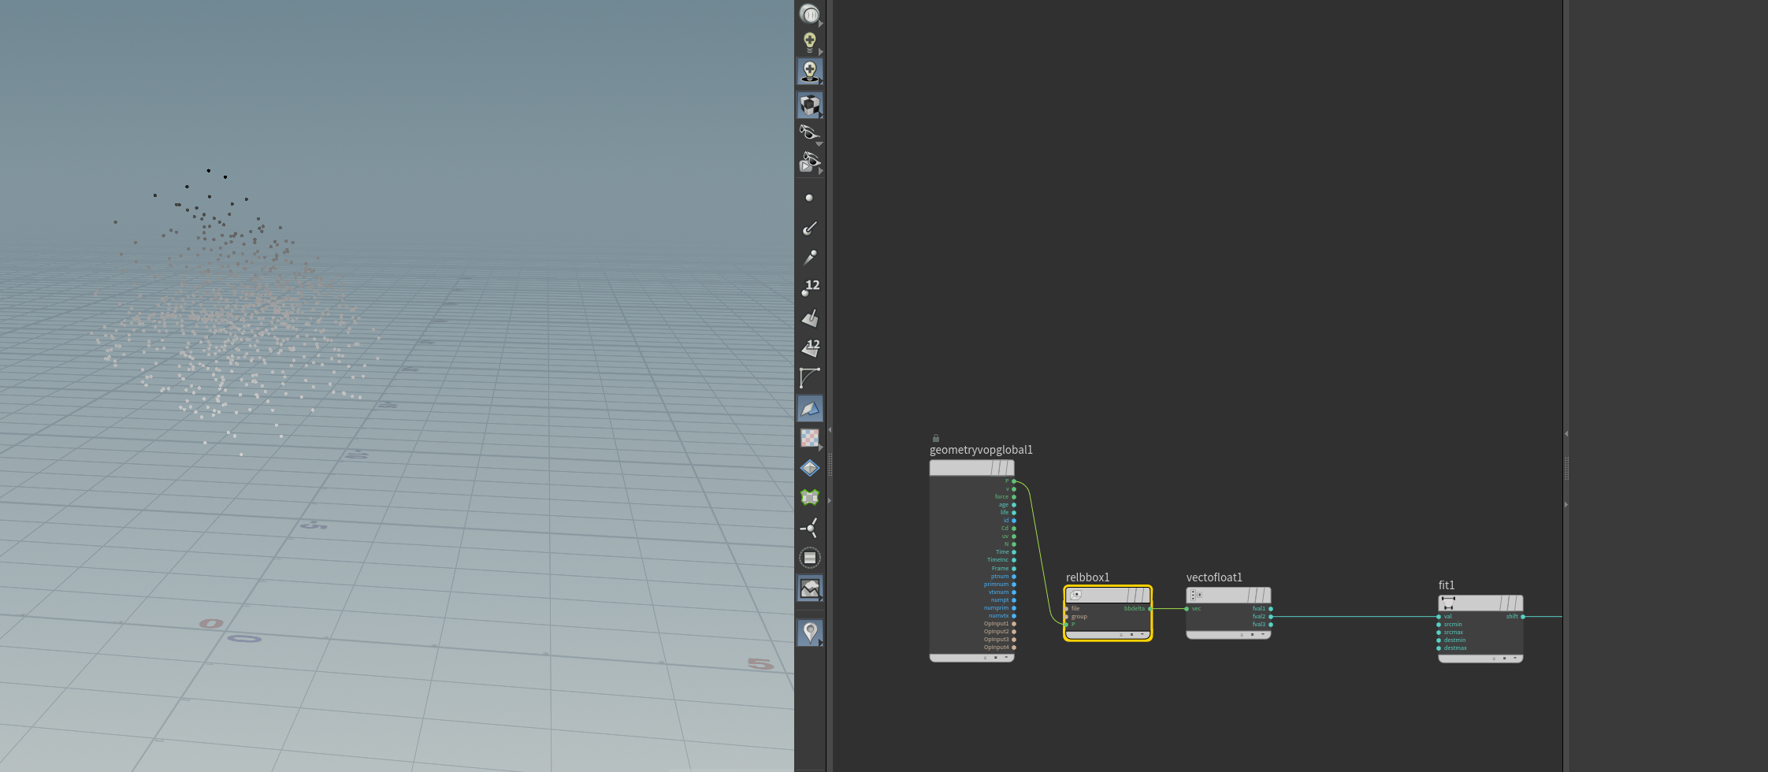Click the file input on relbbox1
1768x772 pixels.
coord(1066,608)
